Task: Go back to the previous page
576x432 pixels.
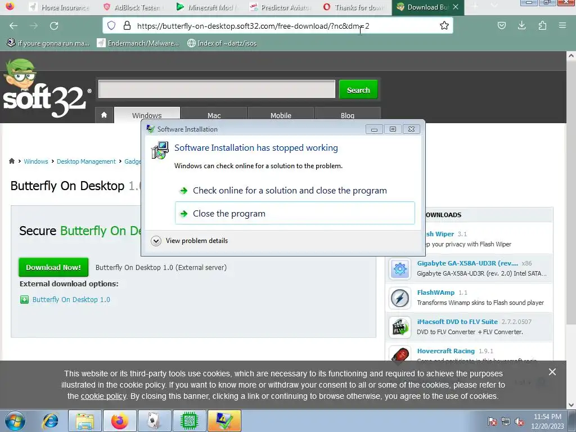Action: click(13, 26)
